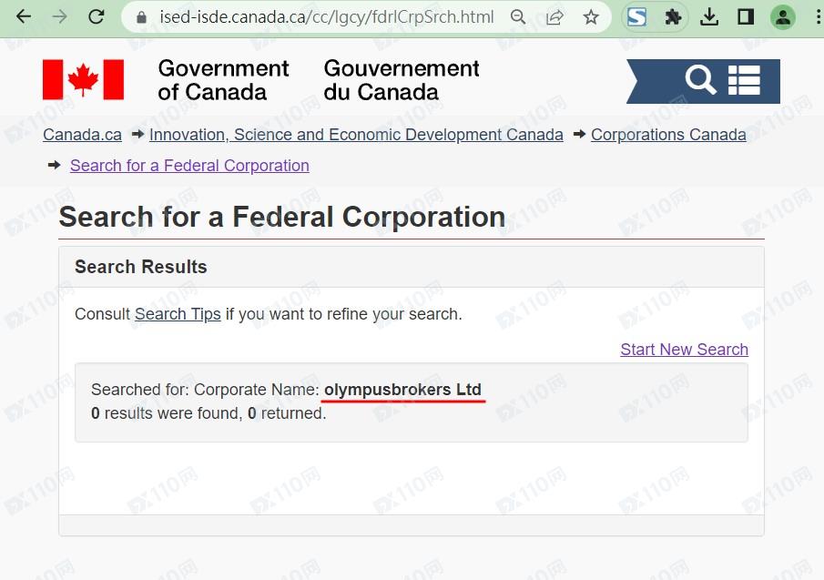Image resolution: width=824 pixels, height=580 pixels.
Task: Open Innovation, Science and Economic Development Canada
Action: click(x=356, y=135)
